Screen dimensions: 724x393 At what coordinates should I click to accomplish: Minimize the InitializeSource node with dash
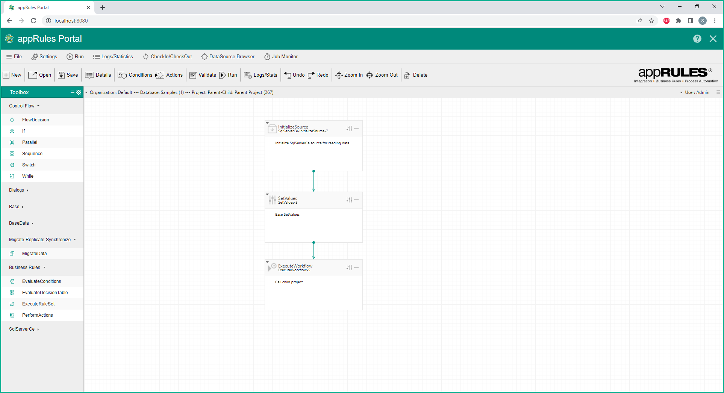coord(356,128)
